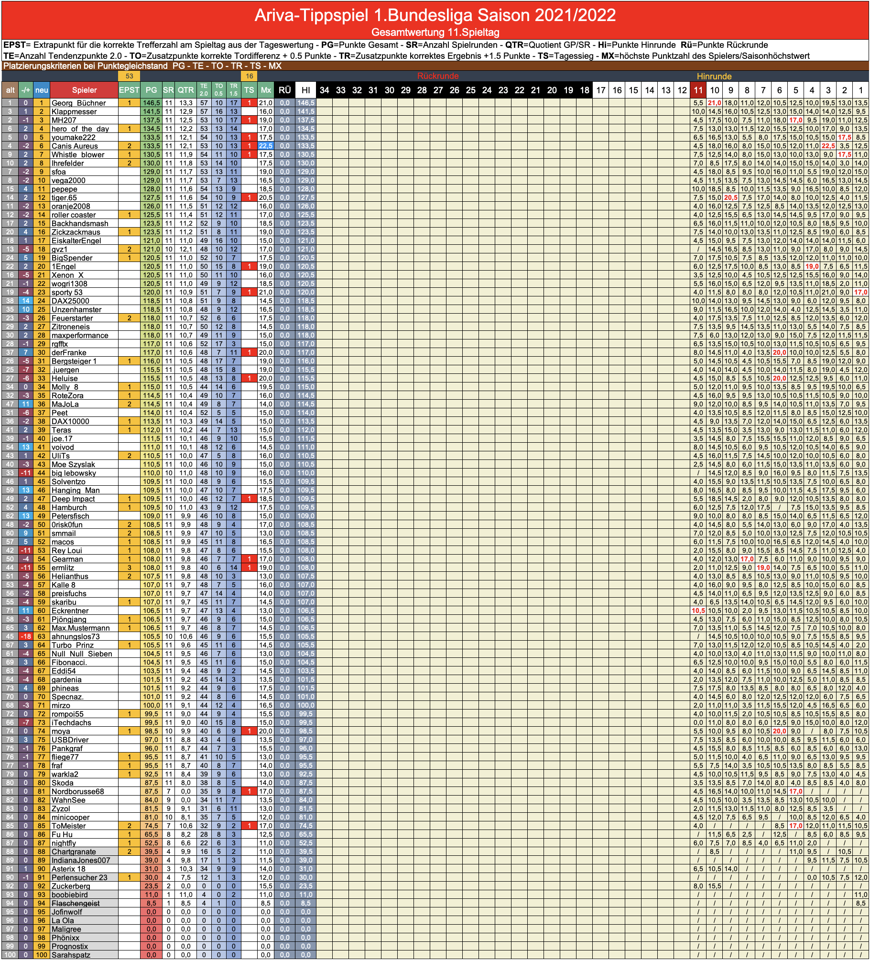Select player name 'Null_Null_Sieben'
870x961 pixels.
click(82, 654)
